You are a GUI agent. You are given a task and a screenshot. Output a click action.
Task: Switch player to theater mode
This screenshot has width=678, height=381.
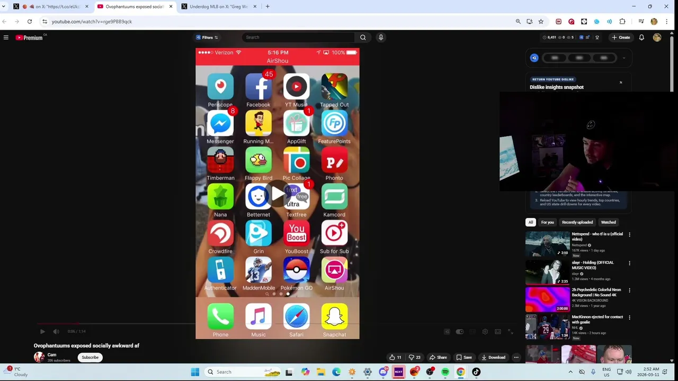[x=498, y=332]
